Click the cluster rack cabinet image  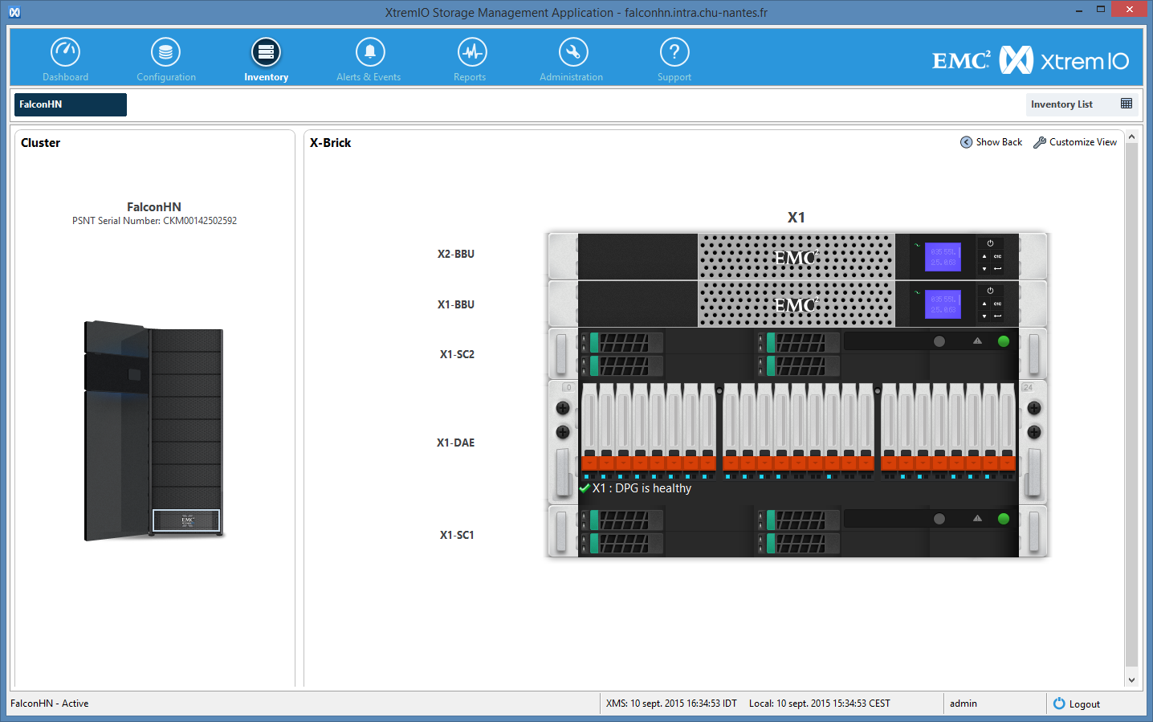coord(153,430)
